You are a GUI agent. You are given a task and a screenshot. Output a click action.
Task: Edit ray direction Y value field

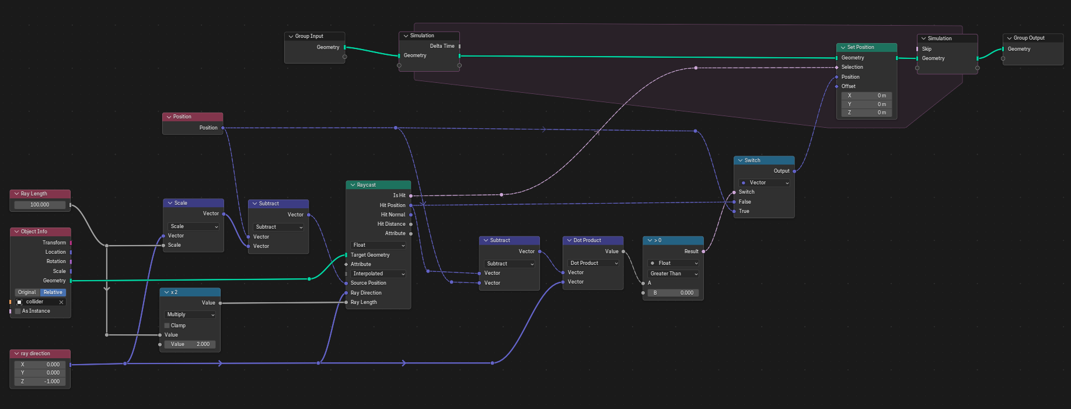point(40,373)
